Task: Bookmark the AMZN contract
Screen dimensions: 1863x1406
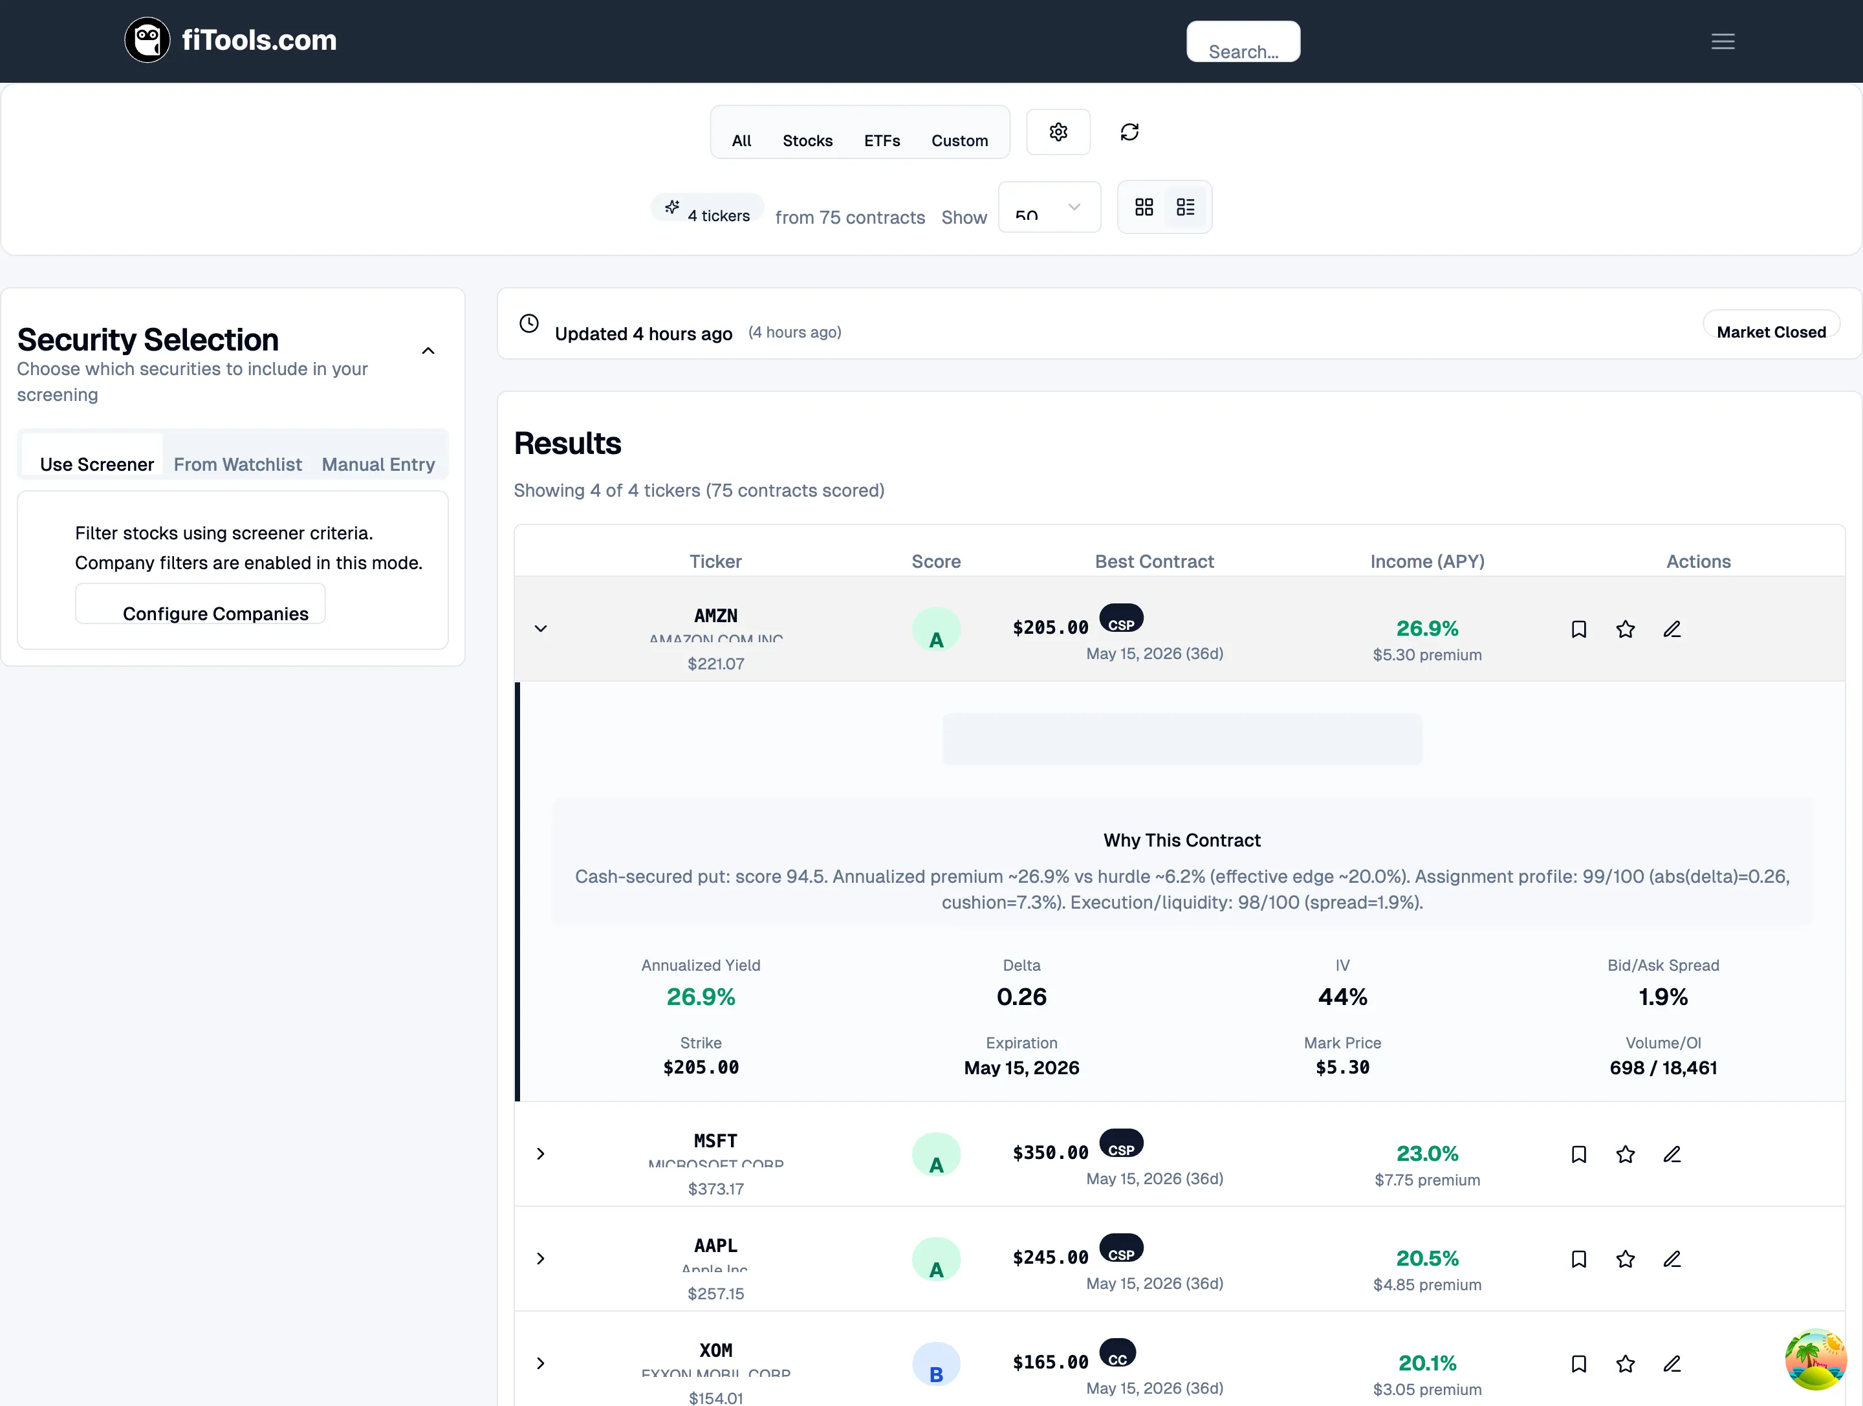Action: 1578,629
